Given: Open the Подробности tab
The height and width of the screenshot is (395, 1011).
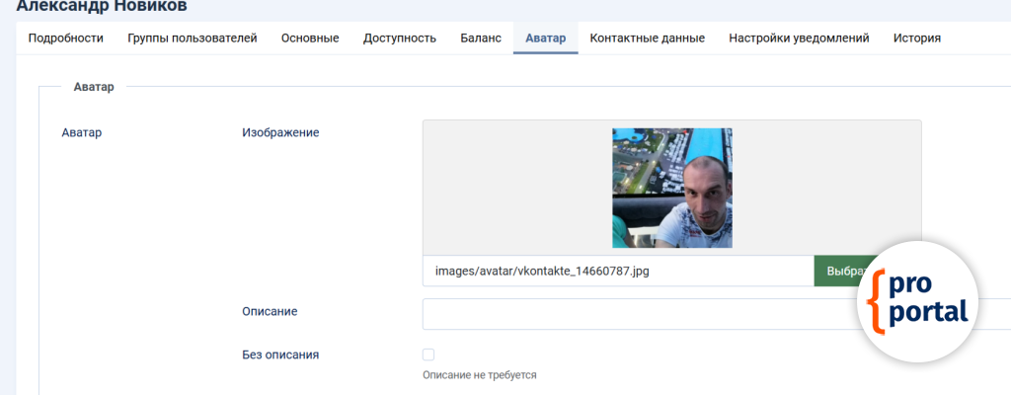Looking at the screenshot, I should point(65,39).
